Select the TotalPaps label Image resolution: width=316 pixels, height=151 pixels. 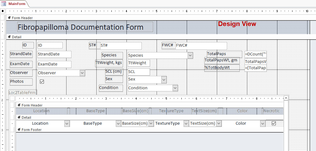tap(224, 54)
